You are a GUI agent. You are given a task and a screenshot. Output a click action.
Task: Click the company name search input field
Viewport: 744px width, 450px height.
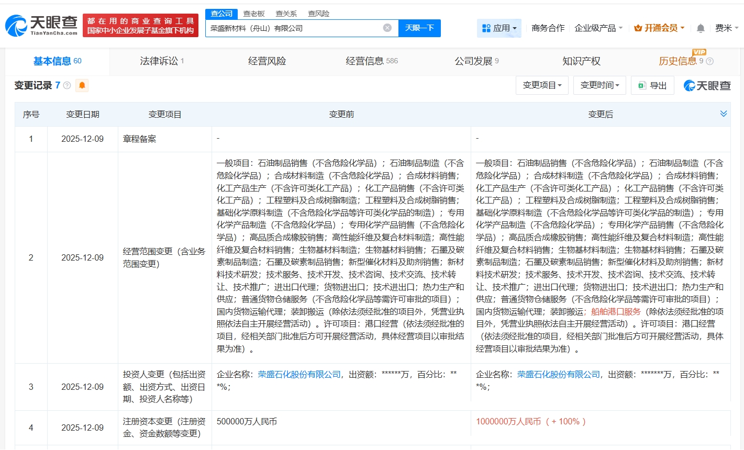pos(293,28)
